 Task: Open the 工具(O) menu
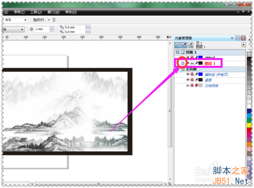pyautogui.click(x=36, y=12)
